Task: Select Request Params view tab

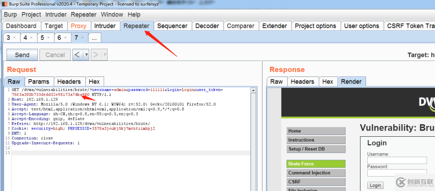Action: (x=39, y=82)
